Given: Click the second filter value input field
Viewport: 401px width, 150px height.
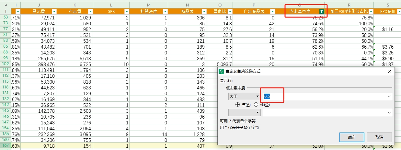Looking at the screenshot, I should tap(324, 112).
